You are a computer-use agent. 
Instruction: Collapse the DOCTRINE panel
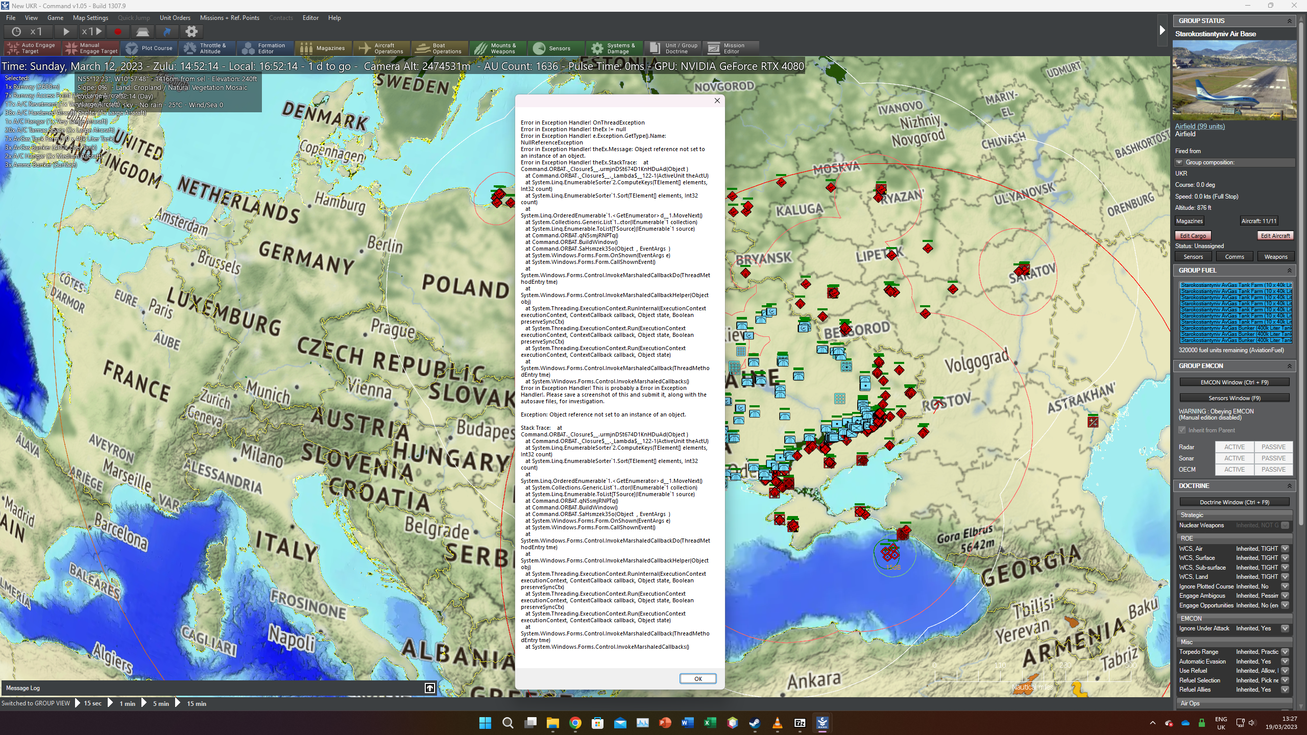click(x=1290, y=486)
